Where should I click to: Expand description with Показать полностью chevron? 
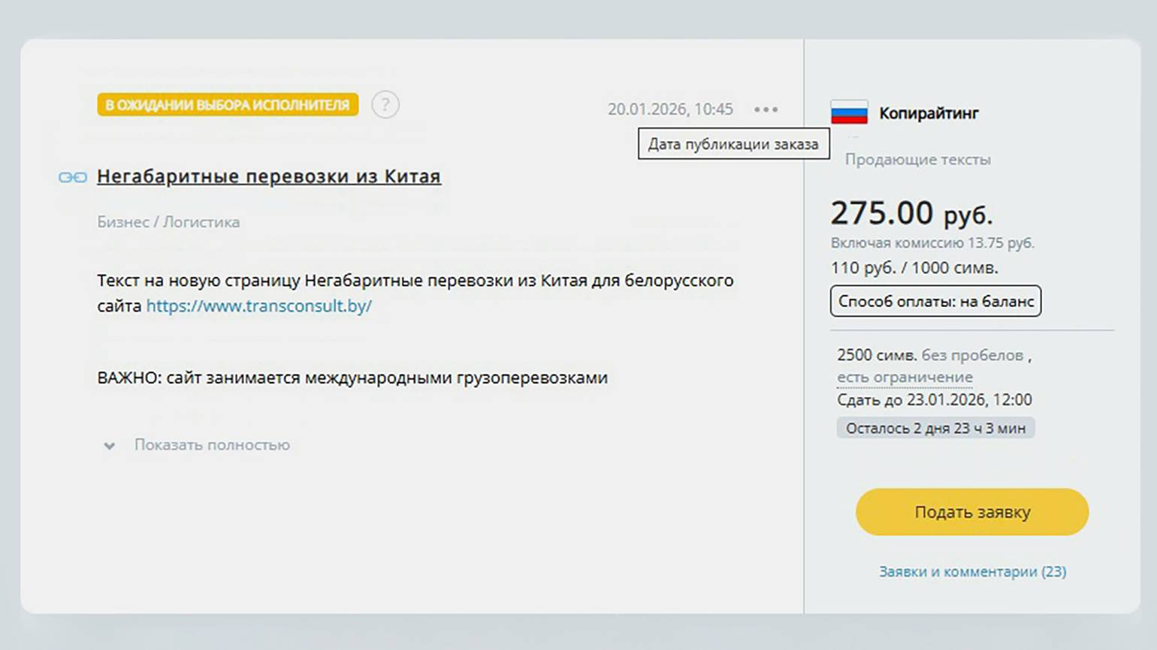point(110,446)
